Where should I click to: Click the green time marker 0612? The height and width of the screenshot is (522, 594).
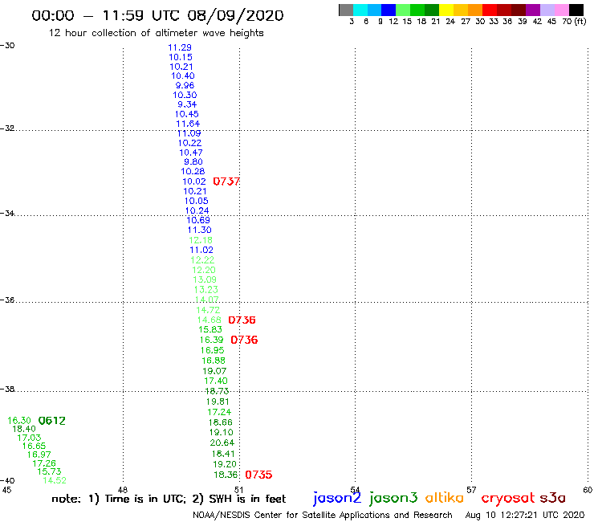click(52, 421)
